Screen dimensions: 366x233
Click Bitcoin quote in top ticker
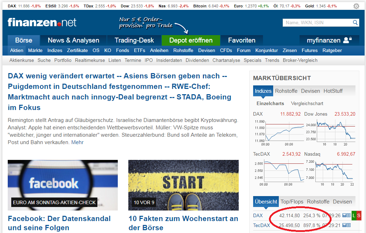[x=211, y=6]
